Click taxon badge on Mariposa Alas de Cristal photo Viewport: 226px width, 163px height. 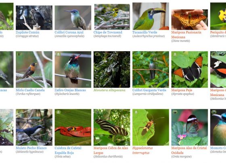(175, 112)
